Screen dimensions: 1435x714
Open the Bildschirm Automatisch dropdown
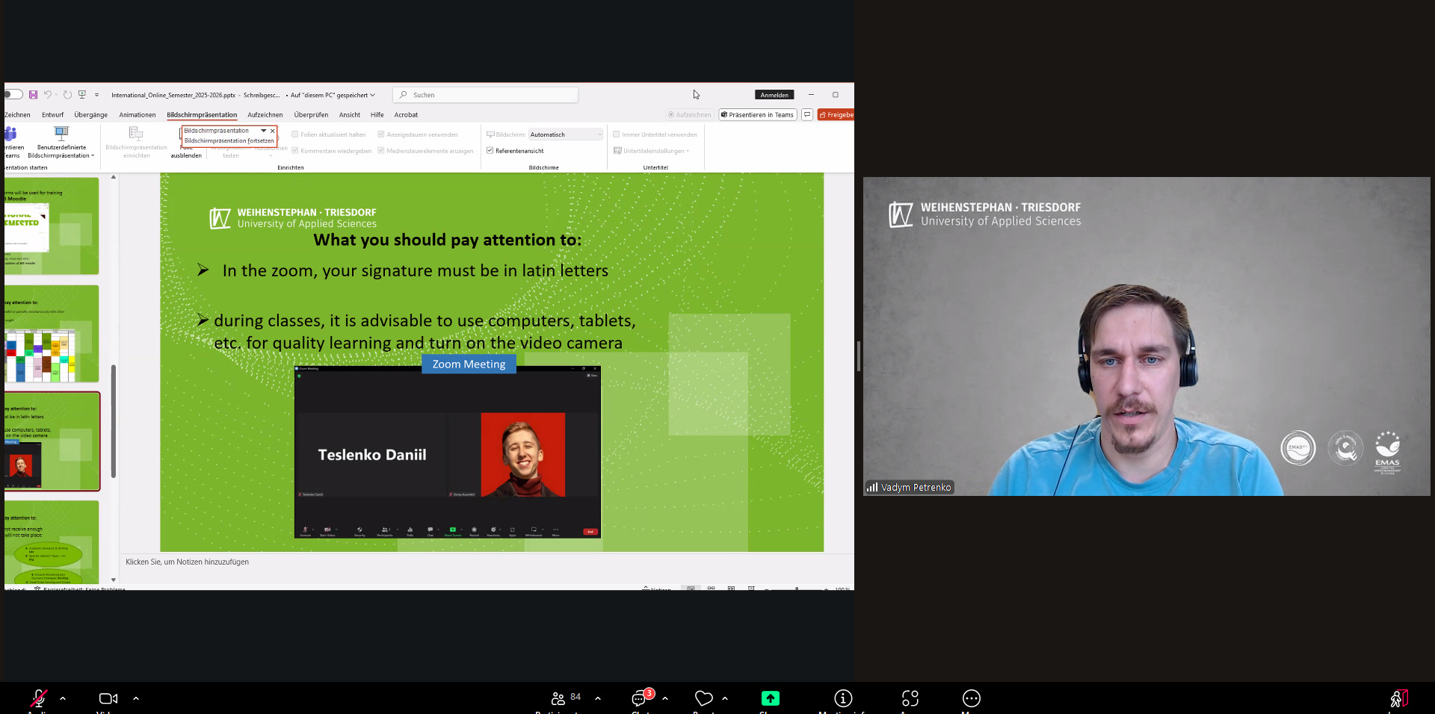tap(566, 134)
